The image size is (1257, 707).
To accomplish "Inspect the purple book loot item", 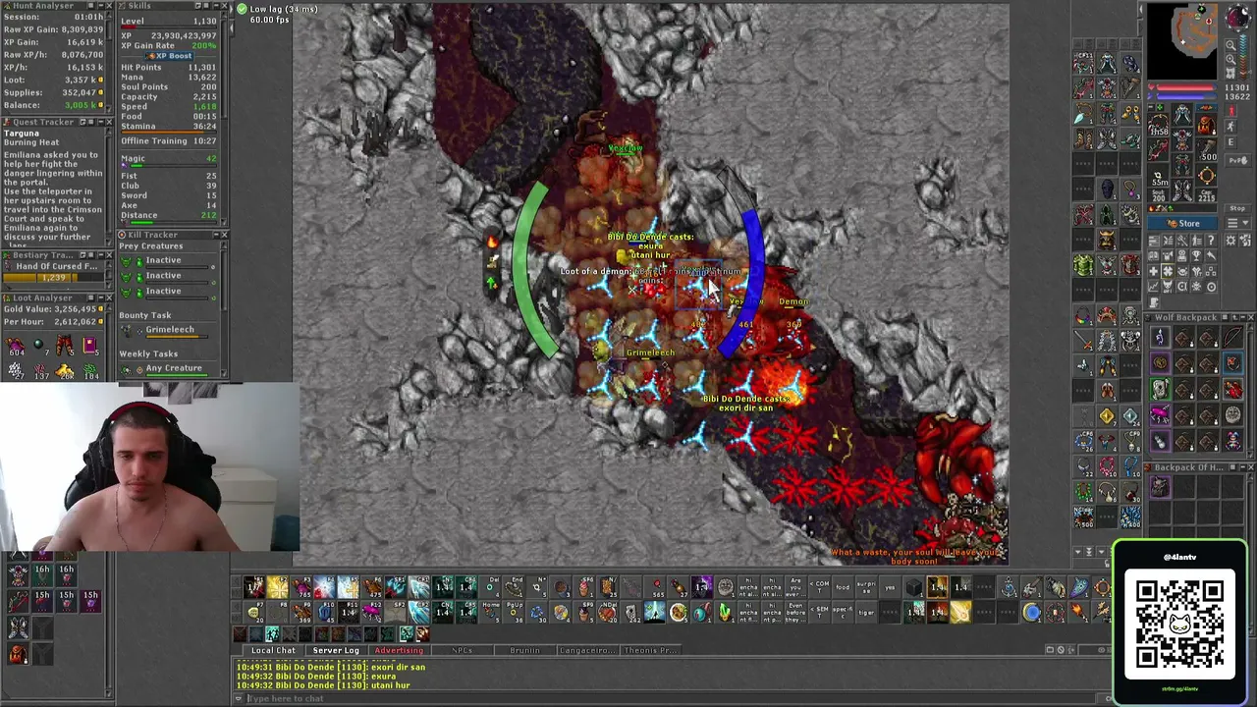I will coord(89,346).
